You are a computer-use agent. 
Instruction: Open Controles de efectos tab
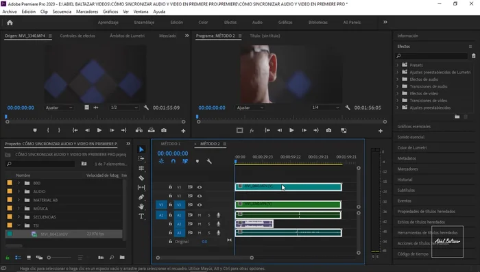[77, 36]
